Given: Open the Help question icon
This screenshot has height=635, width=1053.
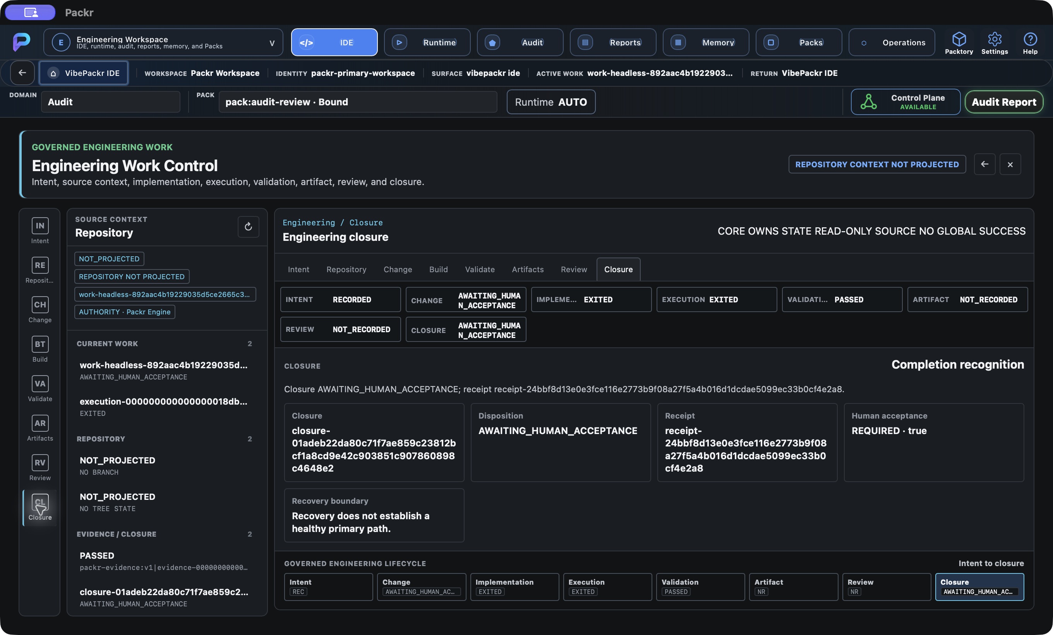Looking at the screenshot, I should [x=1030, y=40].
